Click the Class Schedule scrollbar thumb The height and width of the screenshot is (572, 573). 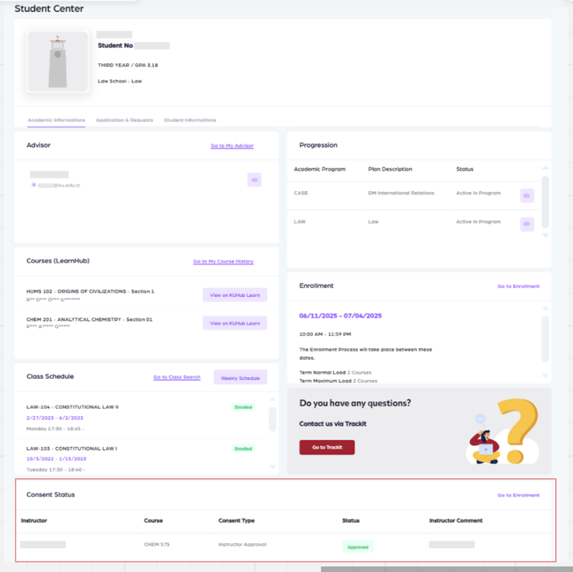272,419
